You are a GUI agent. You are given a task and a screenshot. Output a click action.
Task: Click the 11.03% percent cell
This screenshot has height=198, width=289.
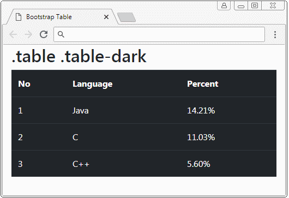coord(201,137)
